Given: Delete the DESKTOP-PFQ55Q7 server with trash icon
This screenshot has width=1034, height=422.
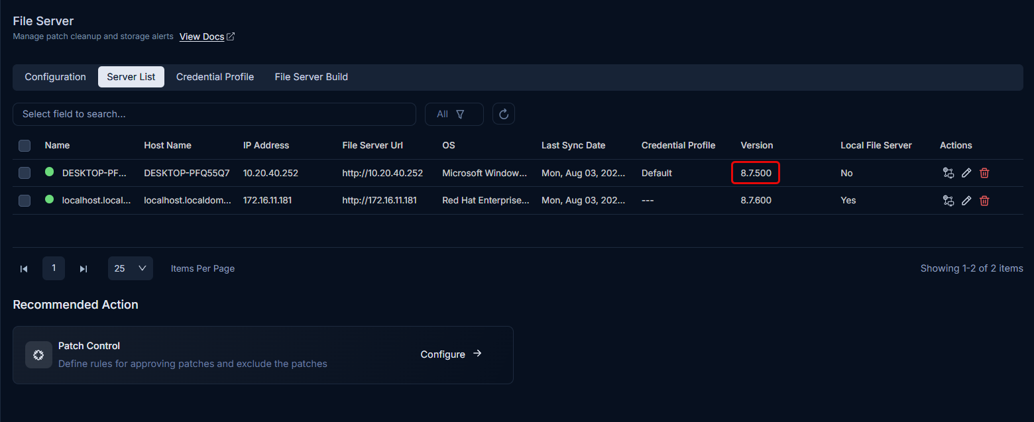Looking at the screenshot, I should coord(984,173).
